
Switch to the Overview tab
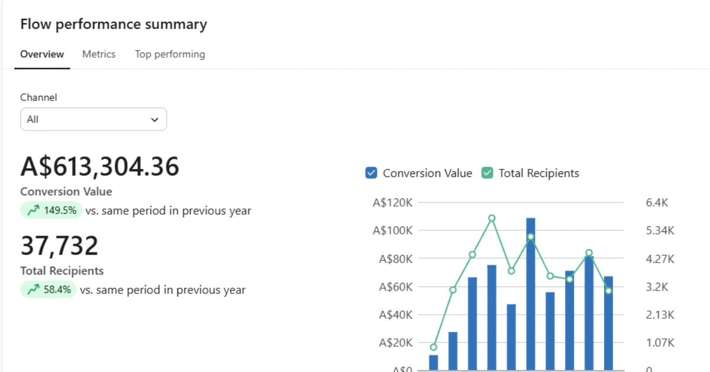pos(42,54)
